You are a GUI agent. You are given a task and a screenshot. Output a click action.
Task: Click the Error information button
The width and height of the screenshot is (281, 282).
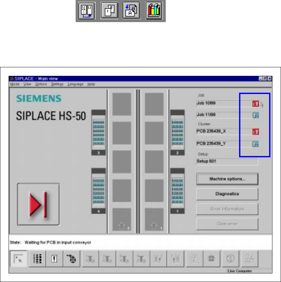[x=227, y=209]
